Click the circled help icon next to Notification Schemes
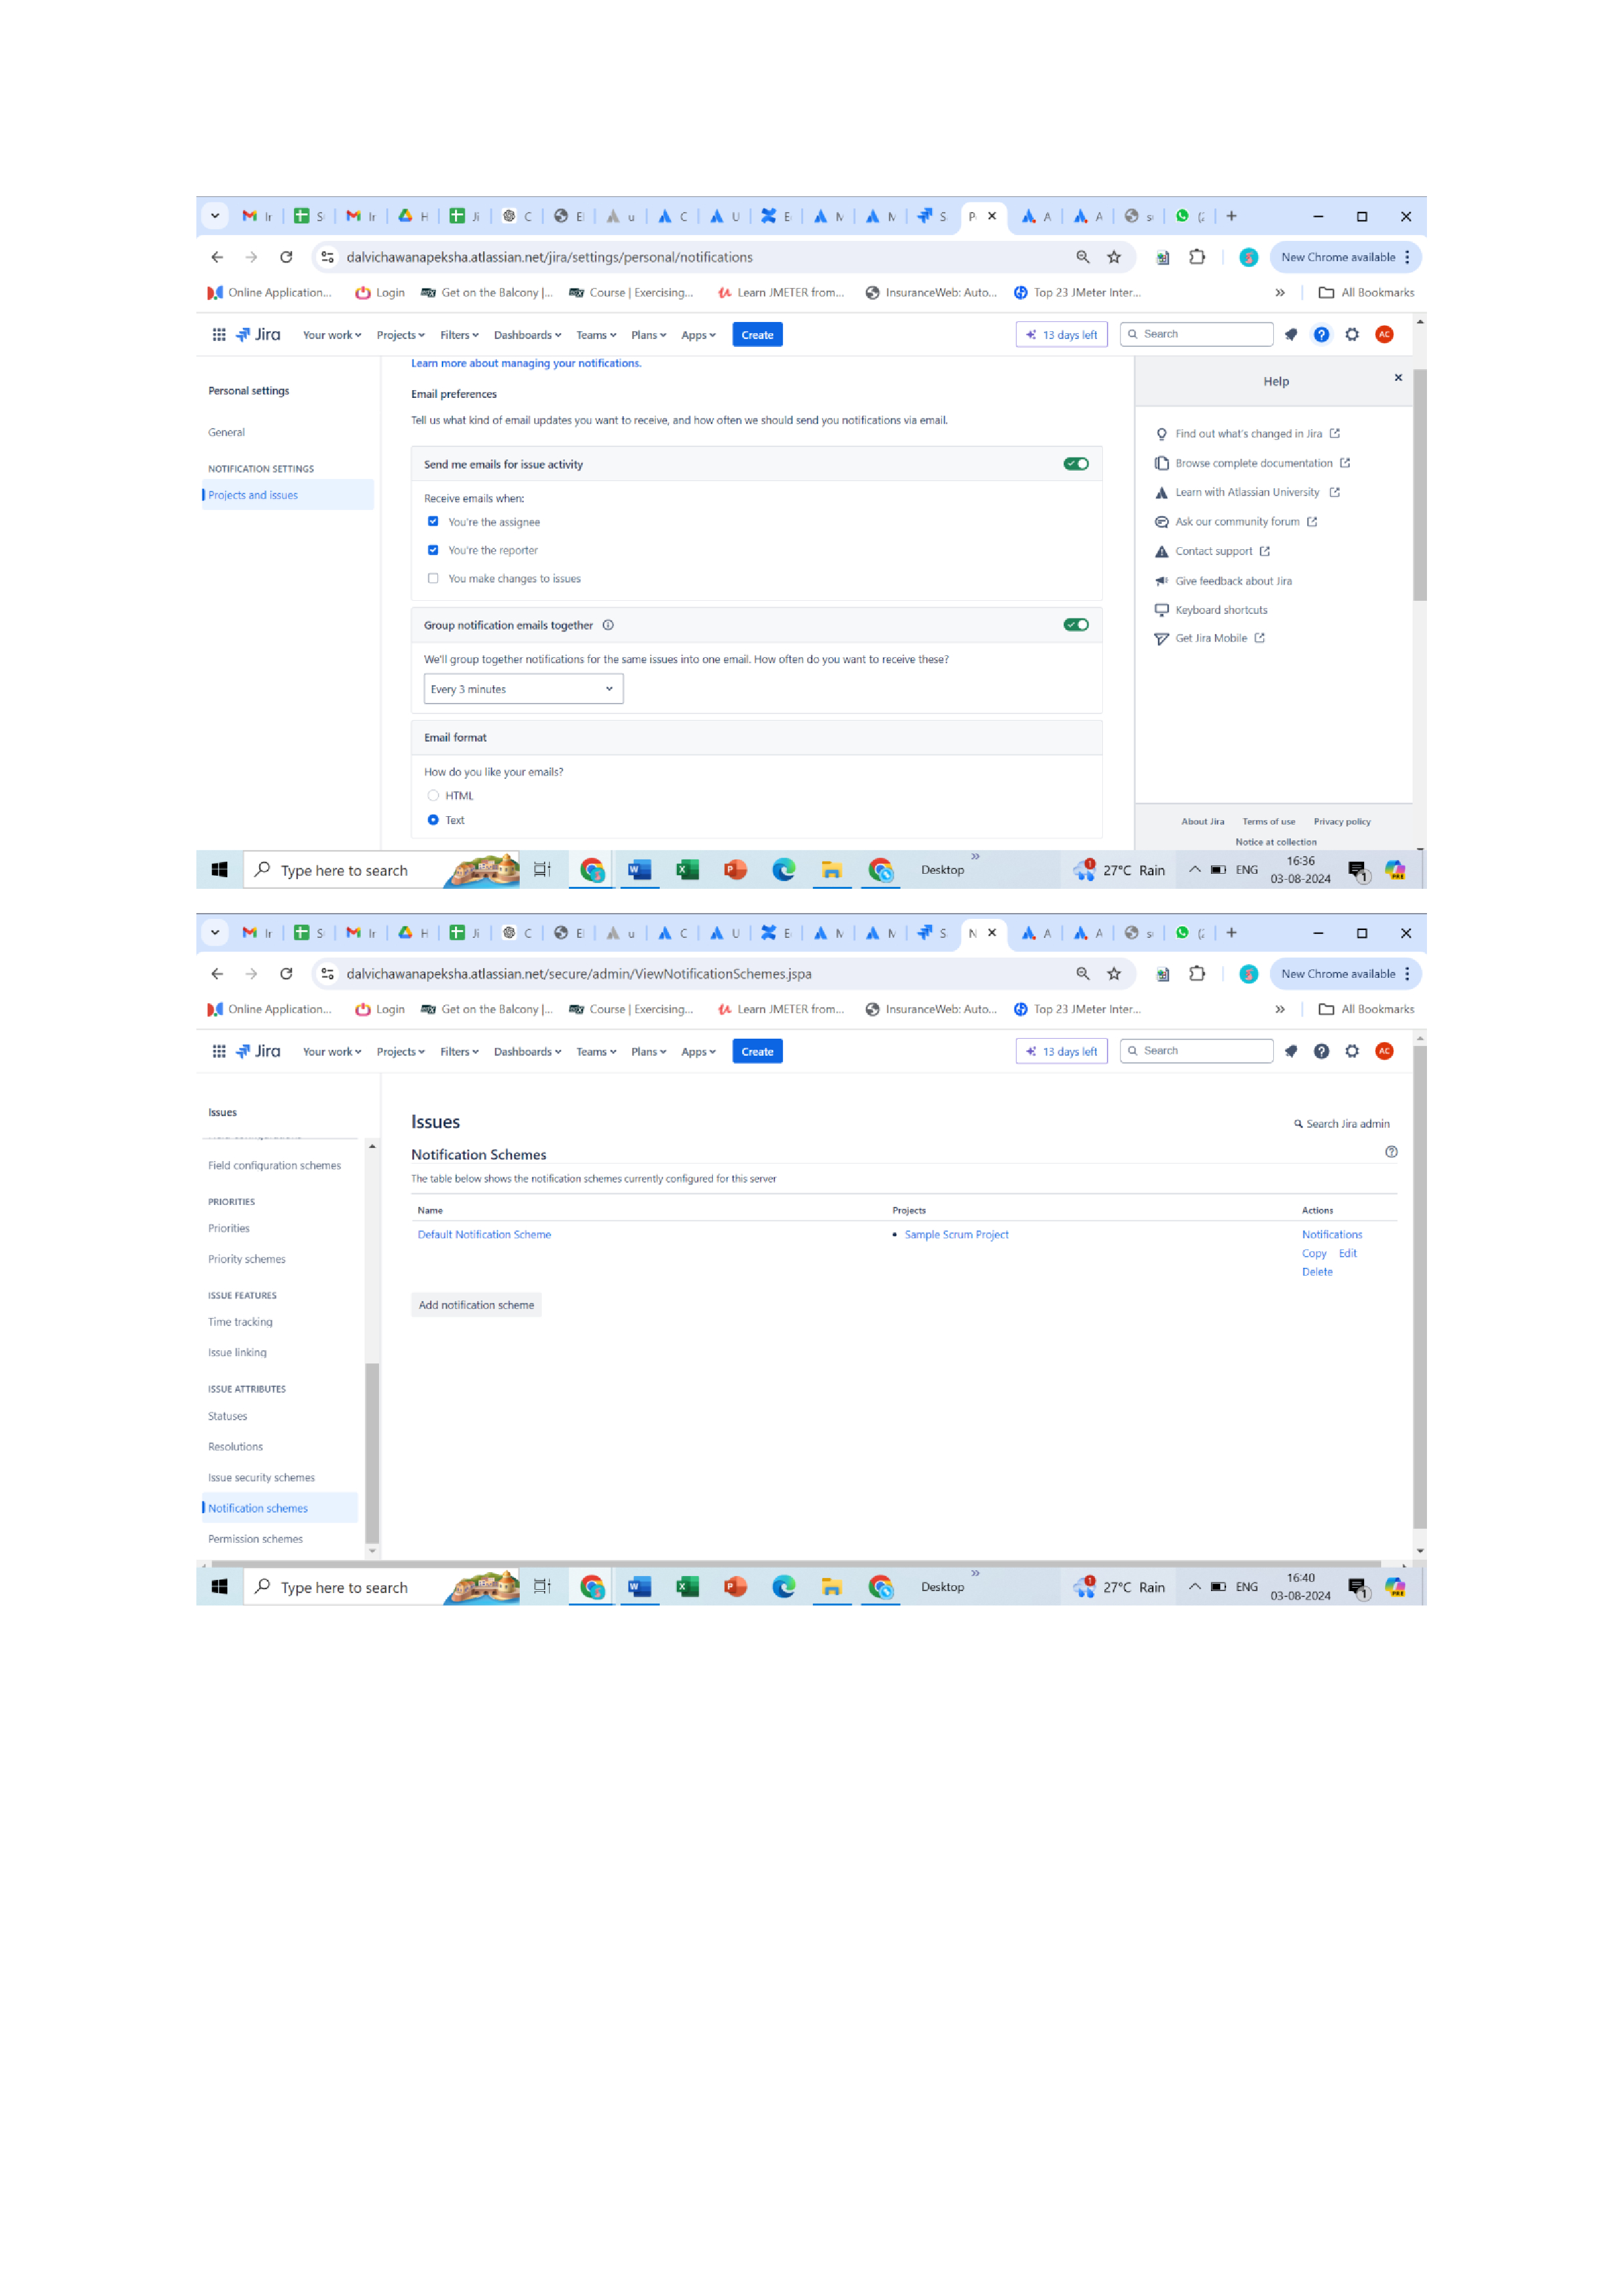1624x2296 pixels. [1391, 1152]
